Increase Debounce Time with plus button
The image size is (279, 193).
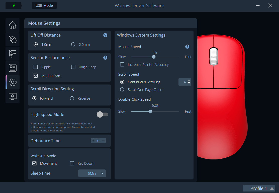point(93,141)
